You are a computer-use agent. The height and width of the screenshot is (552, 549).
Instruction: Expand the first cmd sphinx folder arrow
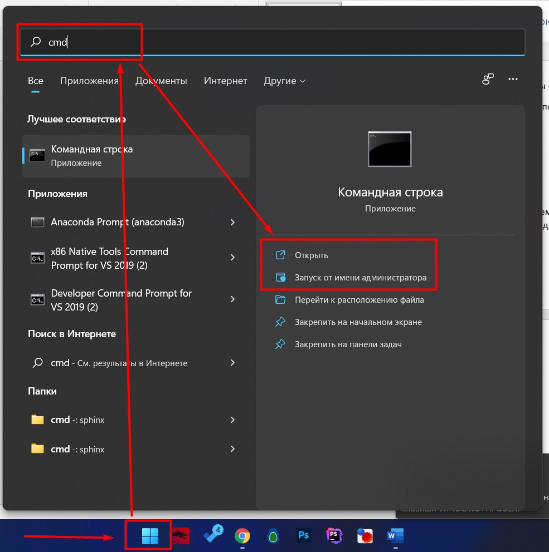tap(232, 420)
